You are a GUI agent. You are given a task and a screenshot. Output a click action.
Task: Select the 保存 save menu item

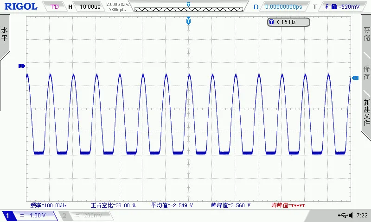pyautogui.click(x=367, y=73)
